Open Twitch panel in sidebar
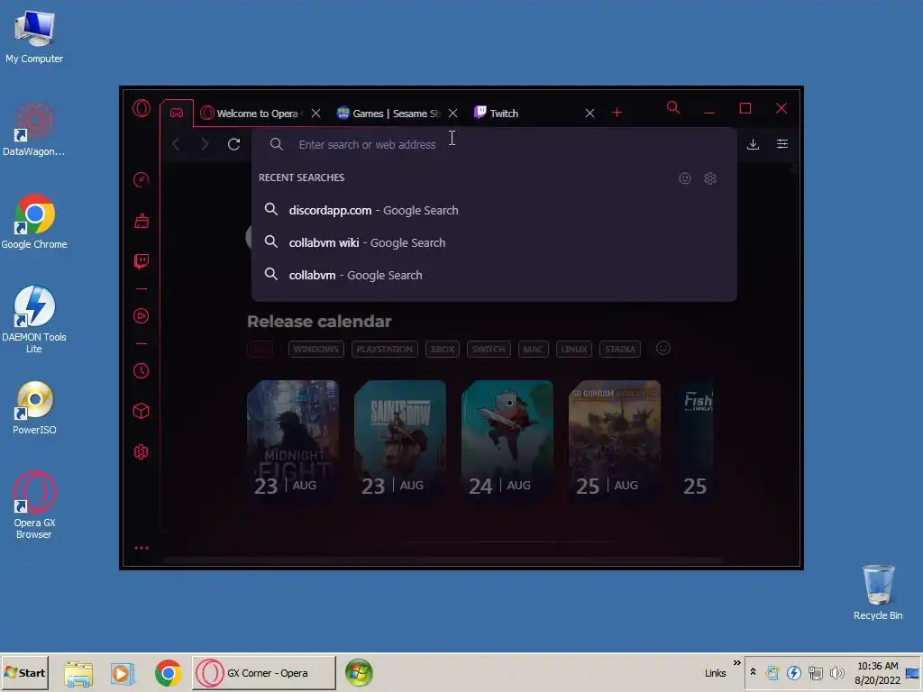Screen dimensions: 923x692 [x=142, y=261]
